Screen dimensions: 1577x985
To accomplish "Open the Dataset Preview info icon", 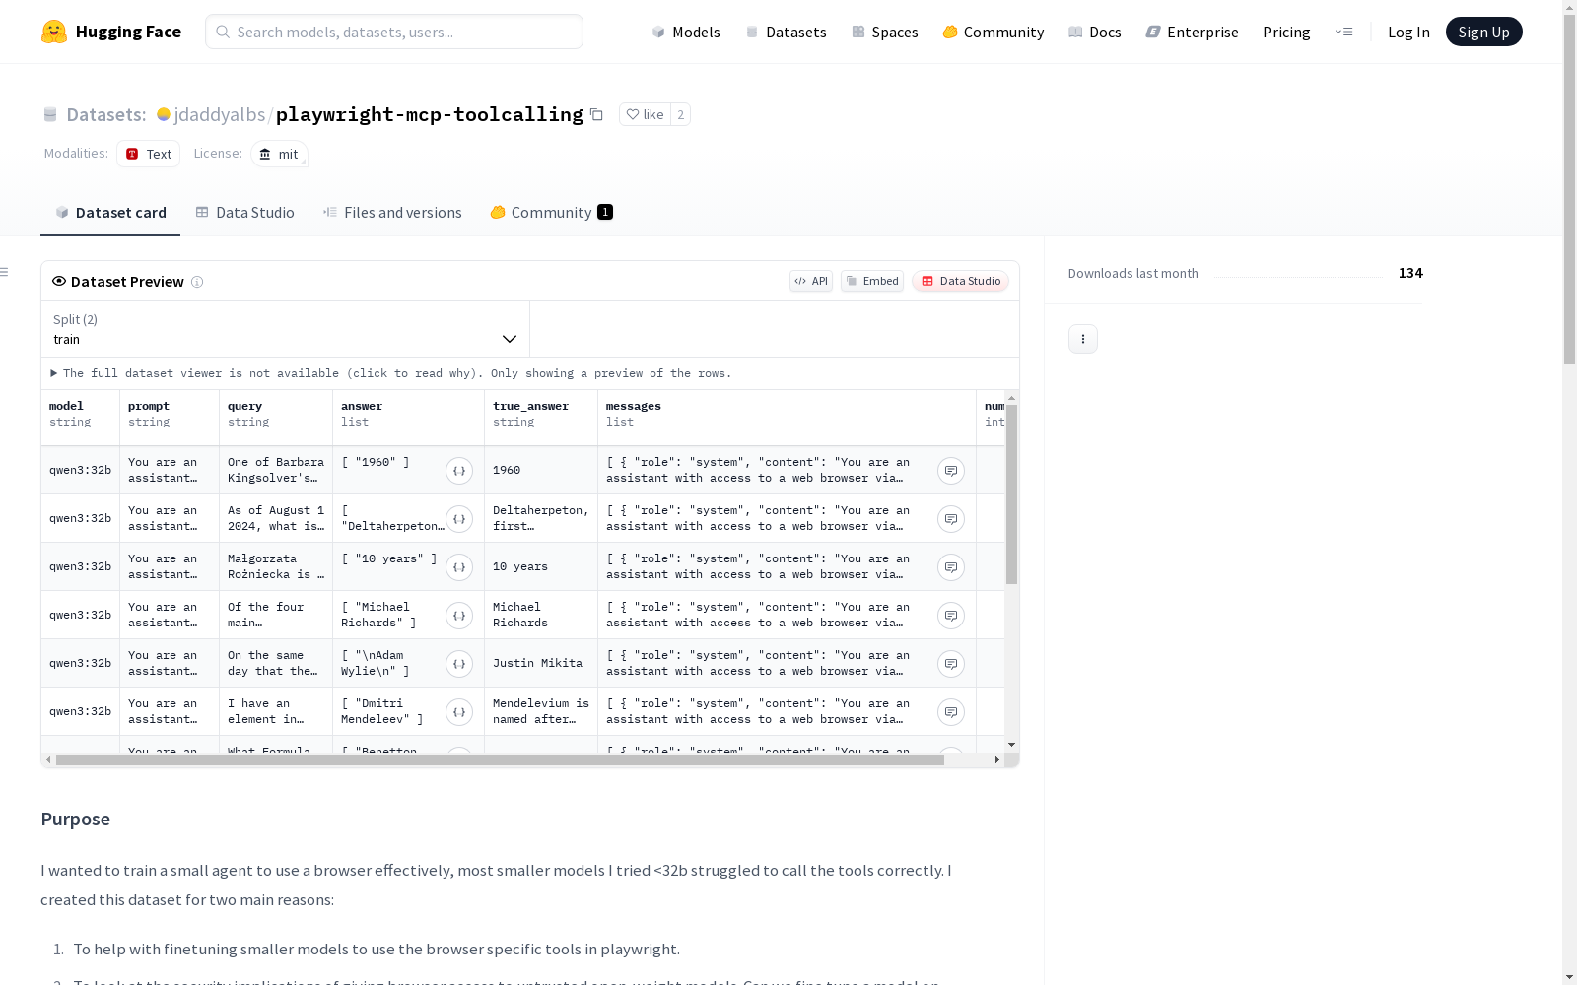I will (x=197, y=282).
